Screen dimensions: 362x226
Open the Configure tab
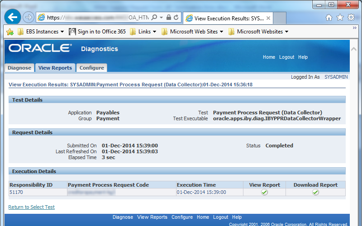point(92,68)
